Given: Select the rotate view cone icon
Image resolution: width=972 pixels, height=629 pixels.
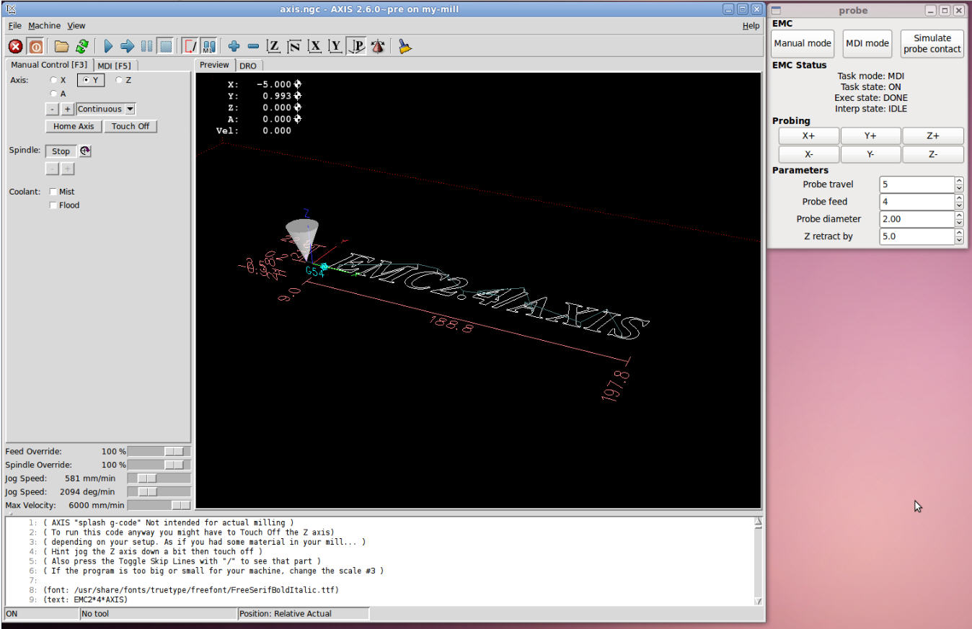Looking at the screenshot, I should (378, 47).
